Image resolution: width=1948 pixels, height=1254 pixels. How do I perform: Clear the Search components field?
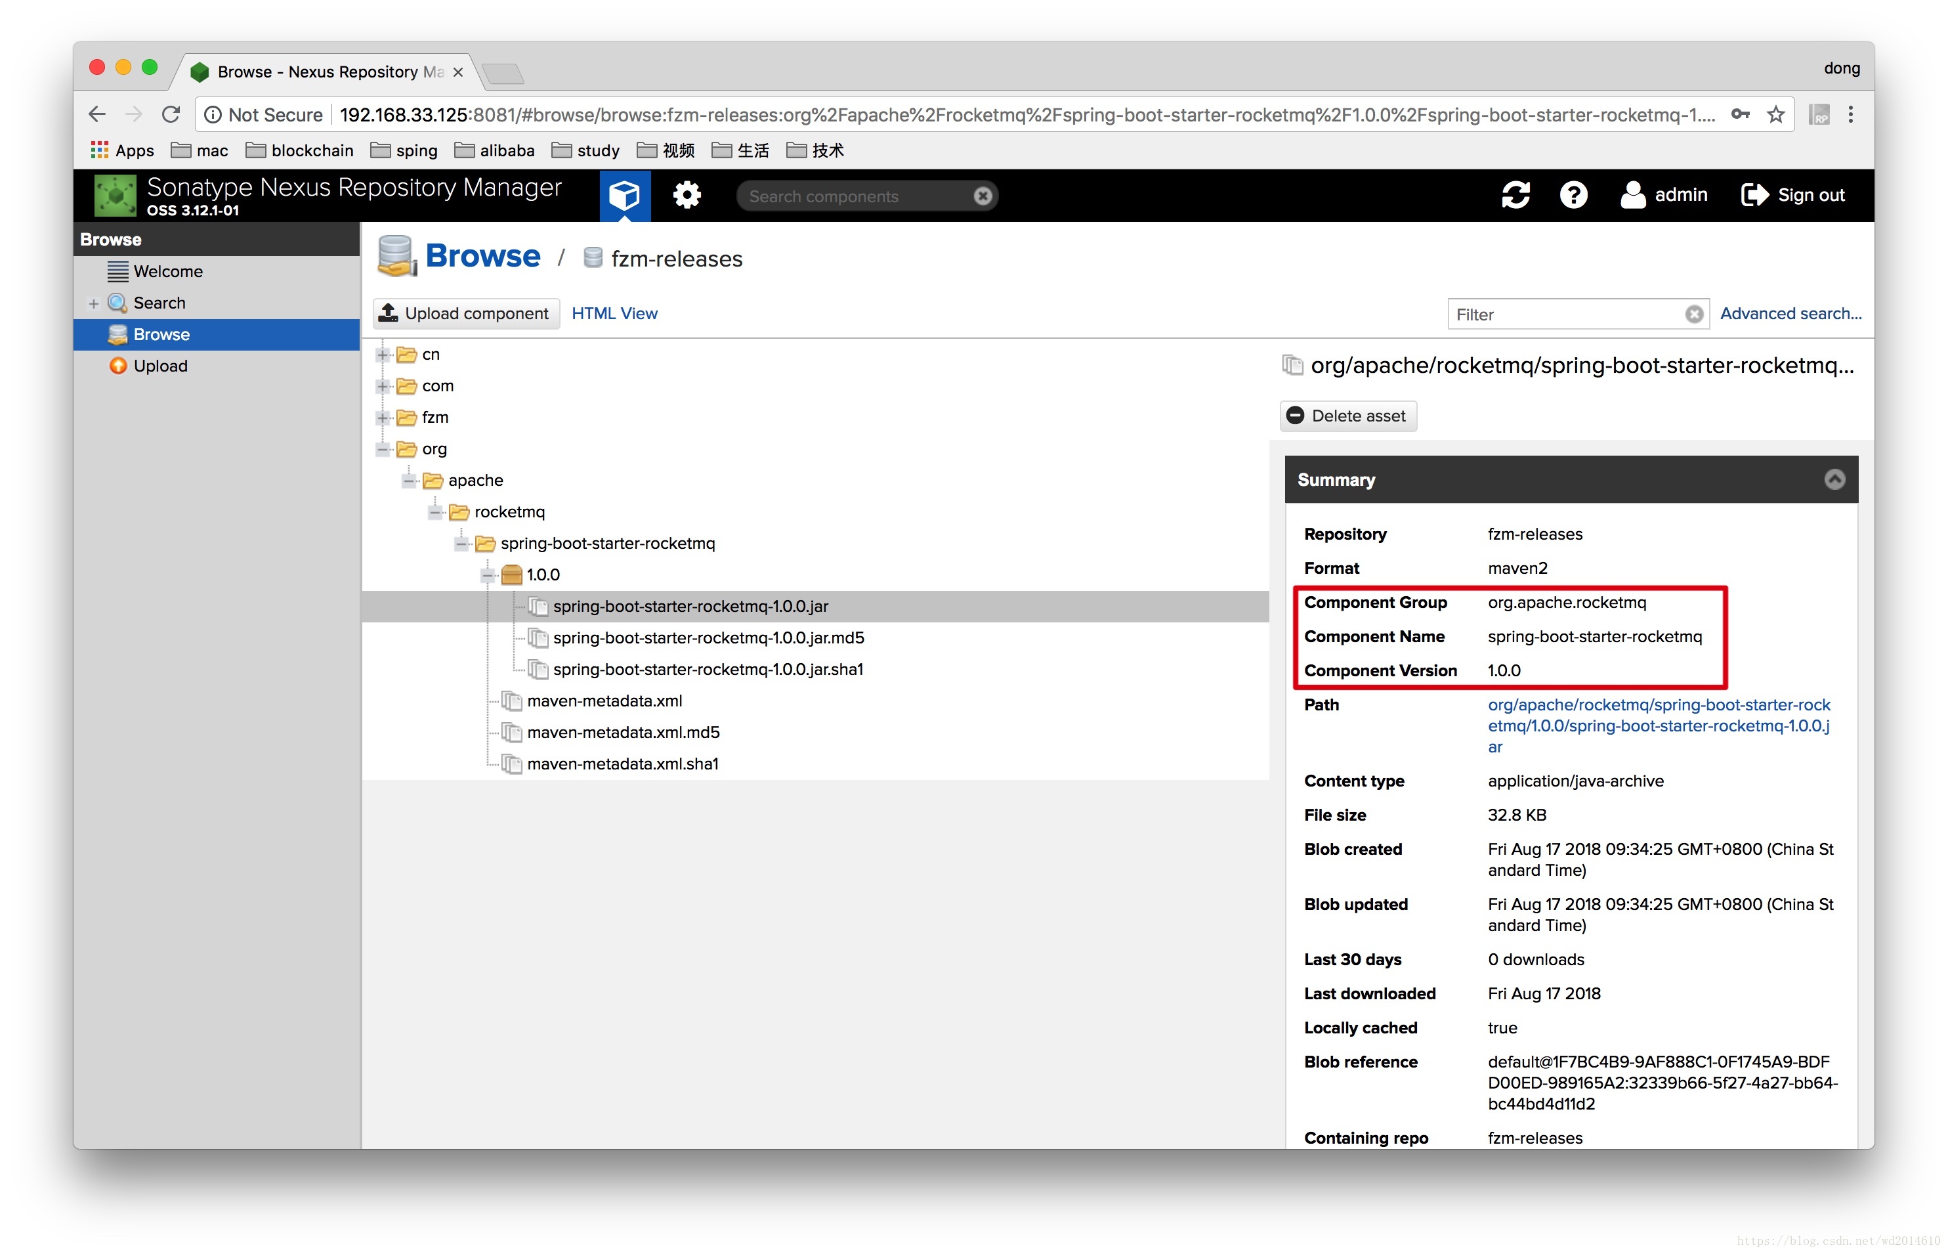point(983,196)
